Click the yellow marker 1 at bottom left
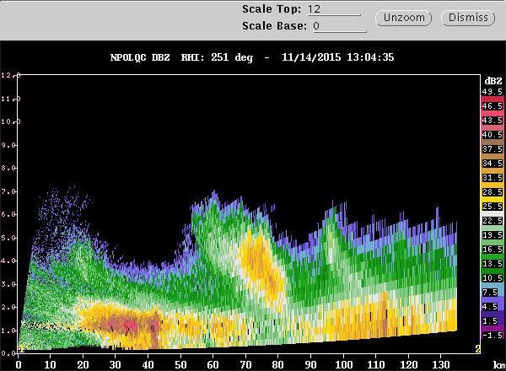Viewport: 506px width, 371px height. click(x=21, y=347)
